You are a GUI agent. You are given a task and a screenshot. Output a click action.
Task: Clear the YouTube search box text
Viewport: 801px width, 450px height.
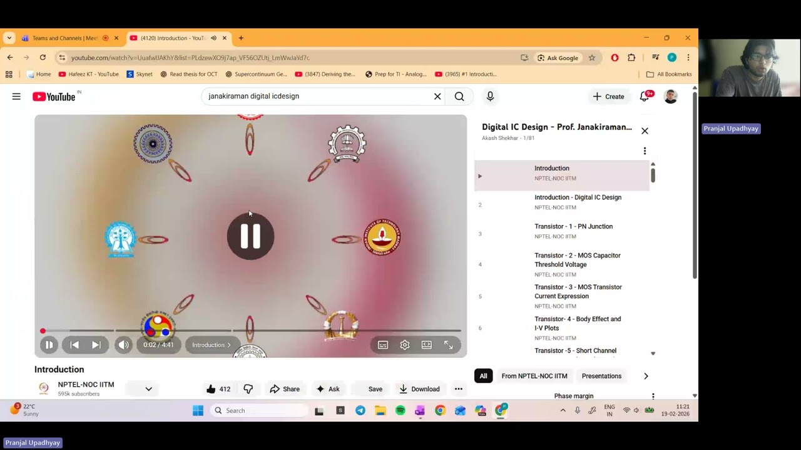(437, 96)
